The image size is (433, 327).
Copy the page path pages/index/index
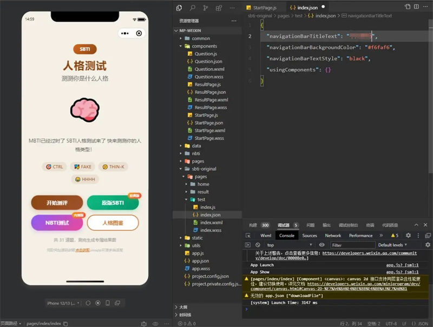(66, 323)
